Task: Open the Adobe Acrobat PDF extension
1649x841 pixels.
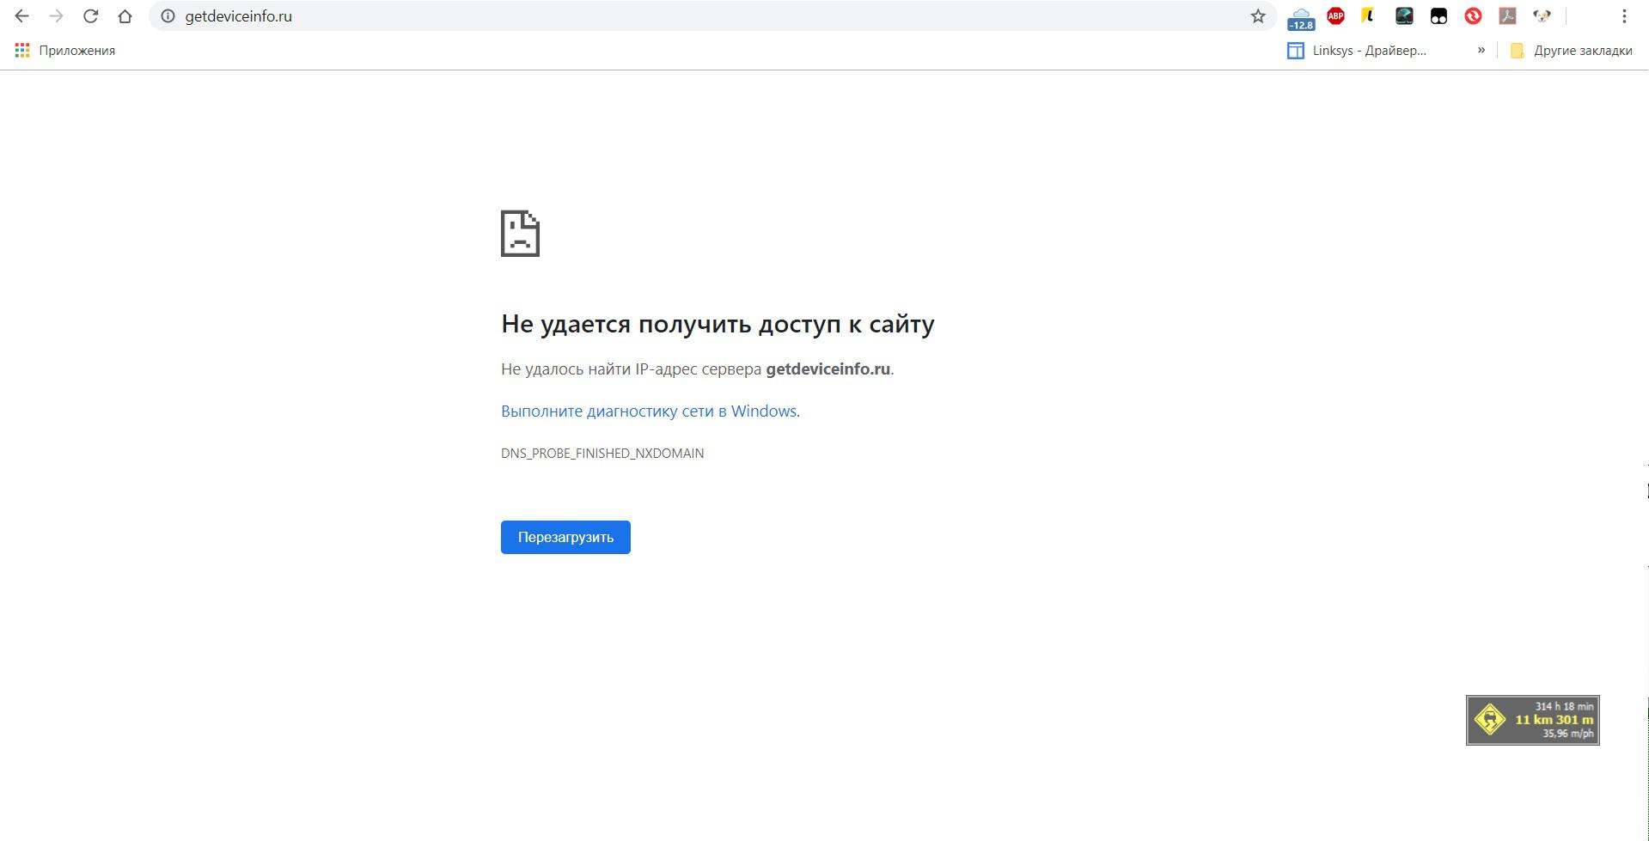Action: coord(1507,15)
